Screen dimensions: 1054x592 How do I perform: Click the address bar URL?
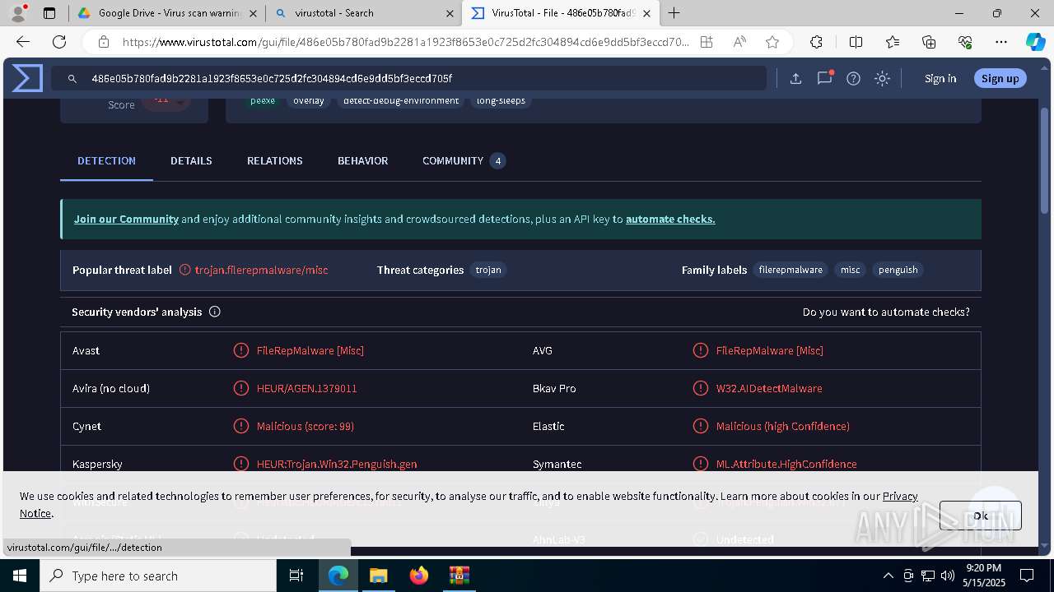[406, 42]
